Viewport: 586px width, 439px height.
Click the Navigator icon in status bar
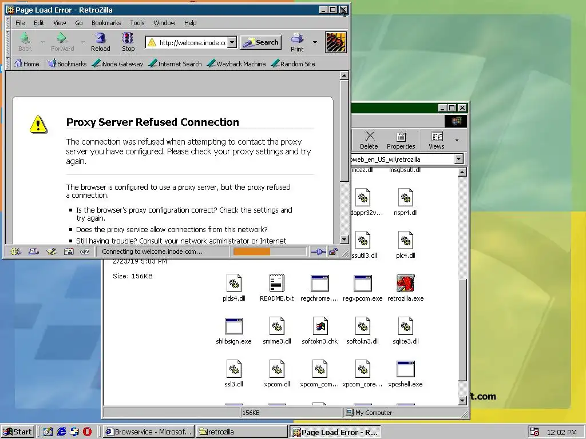(15, 252)
